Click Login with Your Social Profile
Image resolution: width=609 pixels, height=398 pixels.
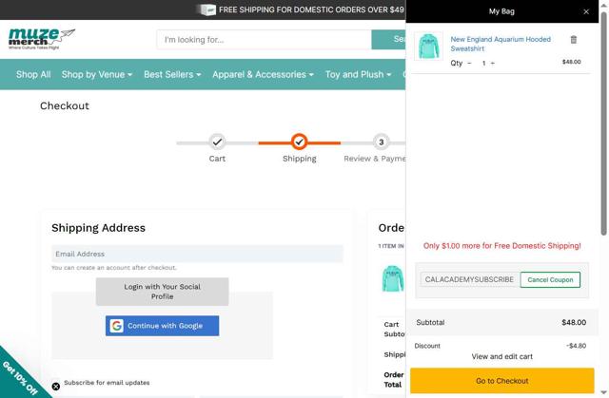(163, 292)
